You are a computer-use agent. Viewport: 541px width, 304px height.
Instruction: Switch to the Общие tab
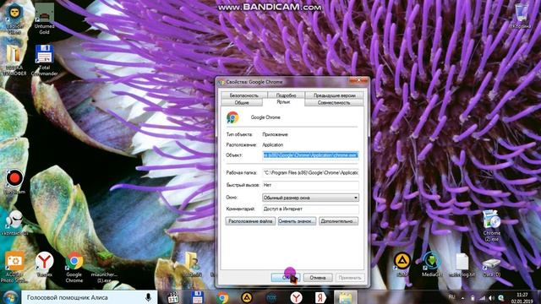(x=242, y=103)
